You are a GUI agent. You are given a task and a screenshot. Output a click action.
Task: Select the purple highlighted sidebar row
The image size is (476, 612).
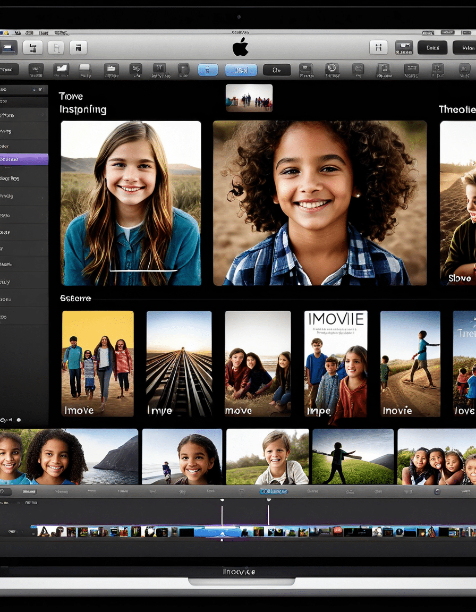pos(24,159)
